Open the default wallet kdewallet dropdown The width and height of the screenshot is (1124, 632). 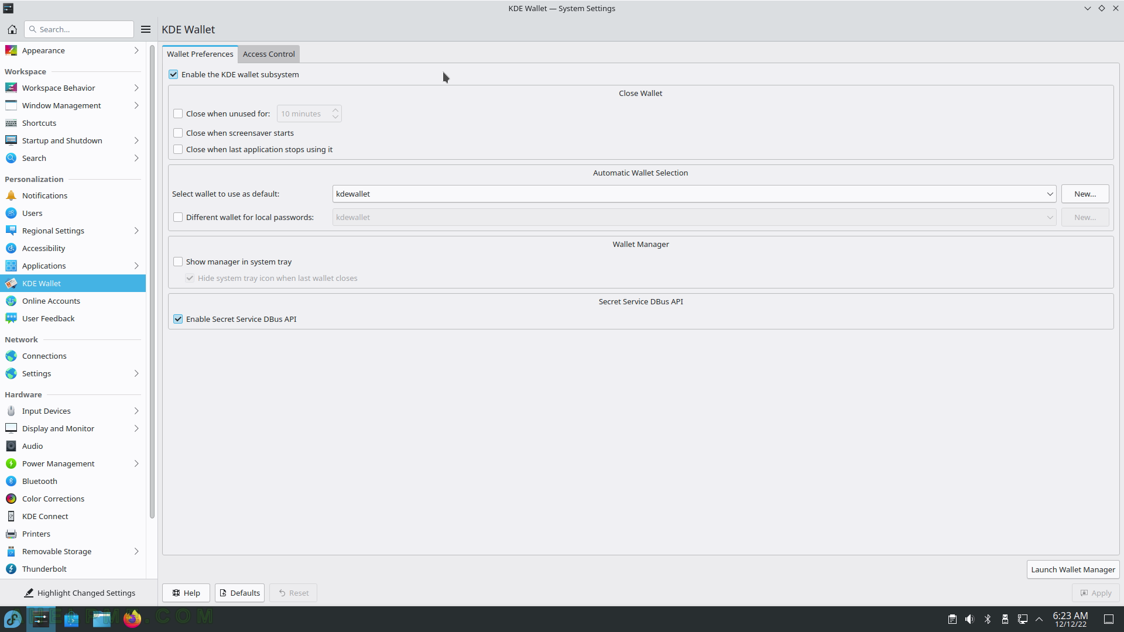point(694,194)
